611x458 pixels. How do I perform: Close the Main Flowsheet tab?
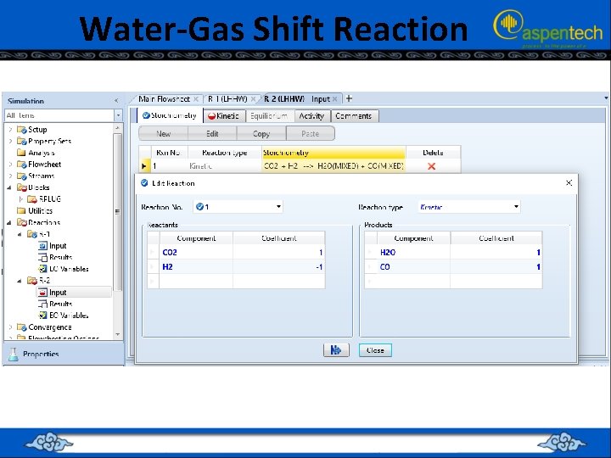[196, 99]
